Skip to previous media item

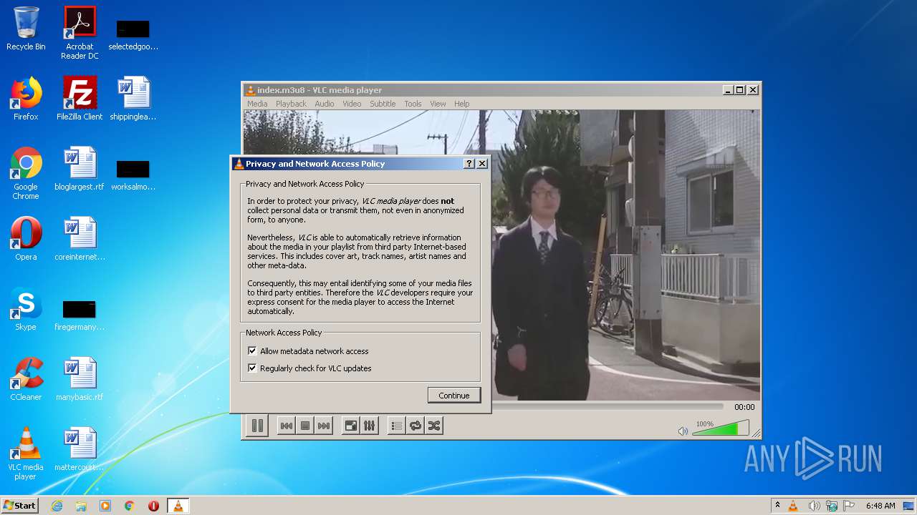286,426
